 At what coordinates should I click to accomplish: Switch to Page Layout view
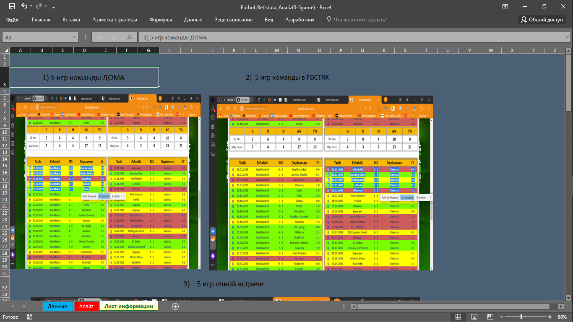coord(474,317)
